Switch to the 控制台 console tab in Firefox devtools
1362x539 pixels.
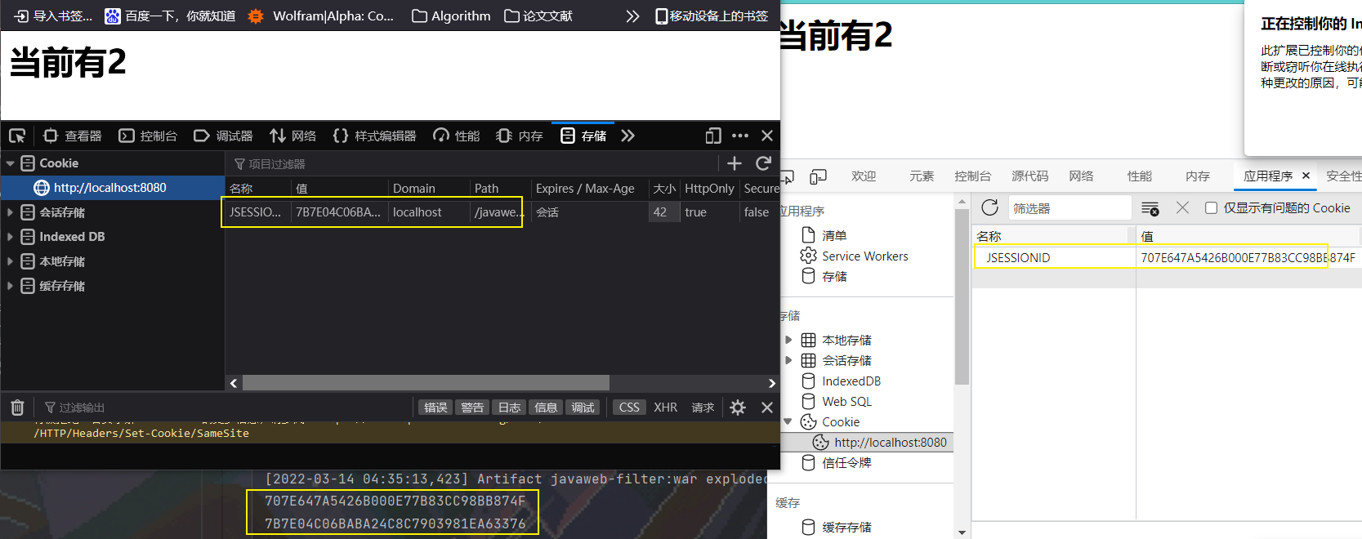click(148, 136)
